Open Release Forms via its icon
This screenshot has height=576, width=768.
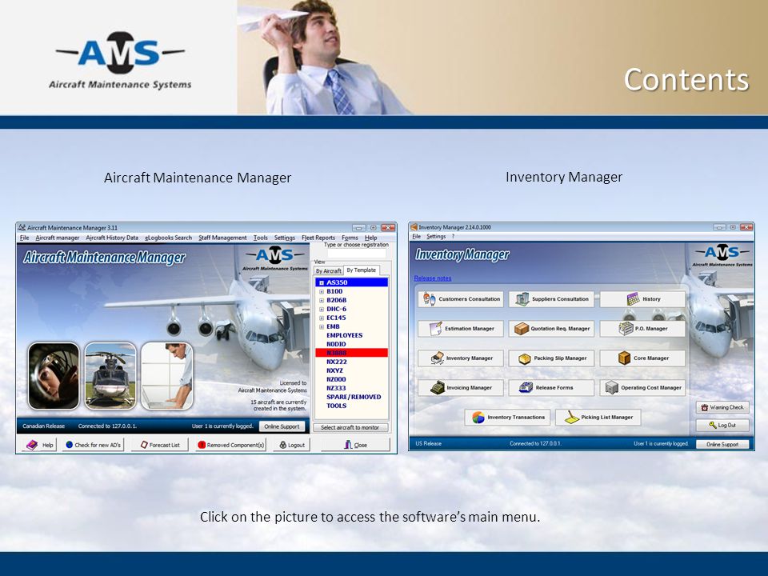pyautogui.click(x=526, y=387)
